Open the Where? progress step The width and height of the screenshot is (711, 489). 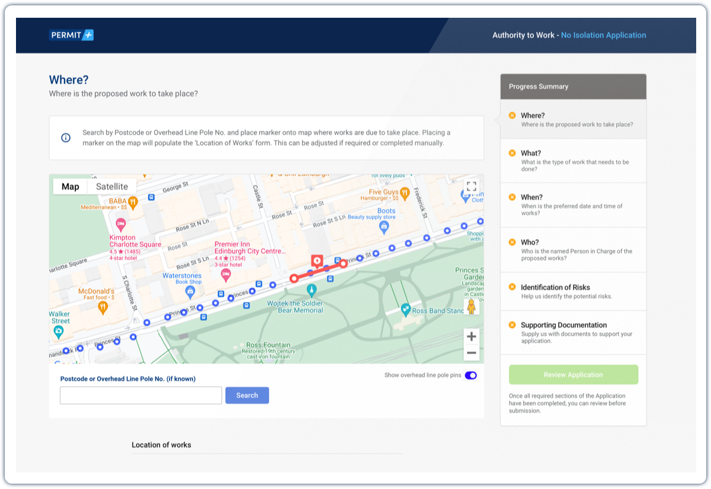tap(573, 120)
